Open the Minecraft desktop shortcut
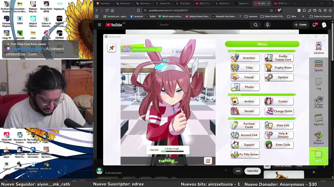 20,35
